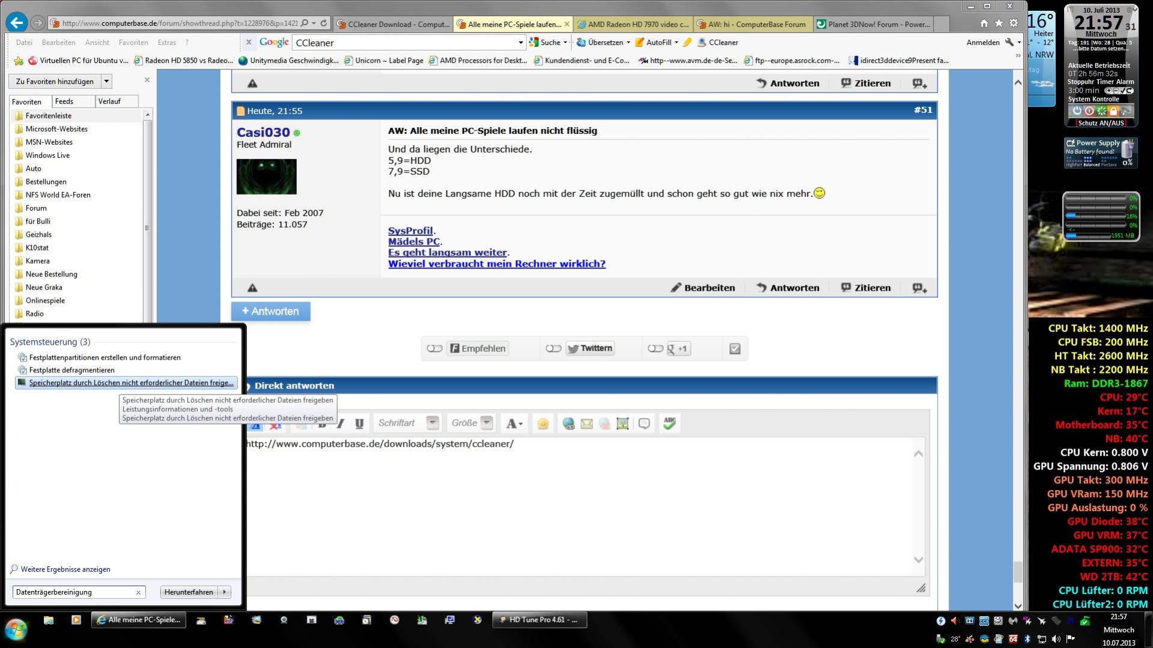This screenshot has width=1153, height=648.
Task: Open the Extras menu
Action: pos(166,43)
